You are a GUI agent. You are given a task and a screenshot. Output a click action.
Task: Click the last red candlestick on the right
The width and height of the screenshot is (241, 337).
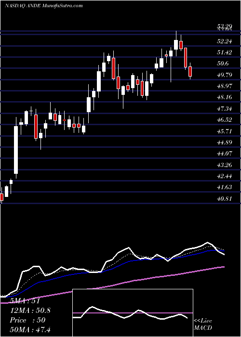pyautogui.click(x=190, y=71)
